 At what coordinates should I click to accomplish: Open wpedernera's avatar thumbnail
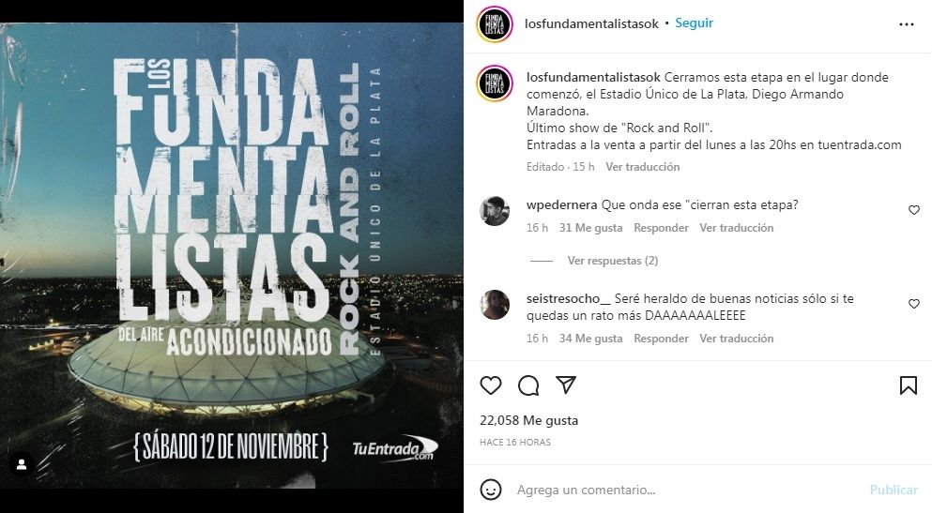pos(495,211)
